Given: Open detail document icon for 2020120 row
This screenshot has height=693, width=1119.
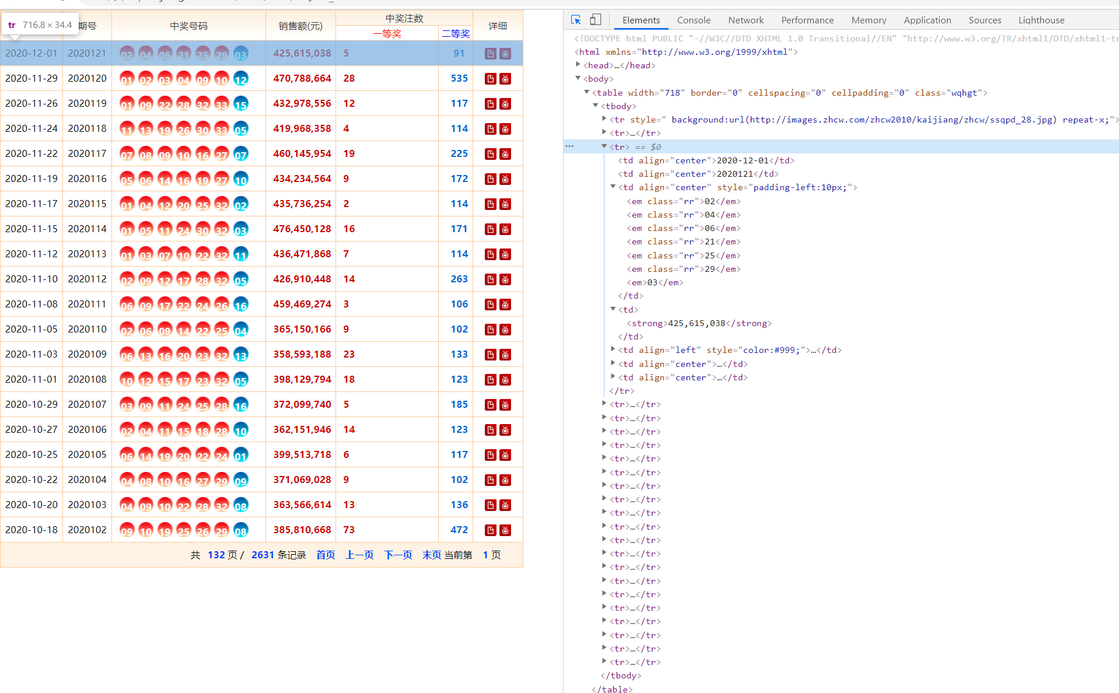Looking at the screenshot, I should point(491,79).
